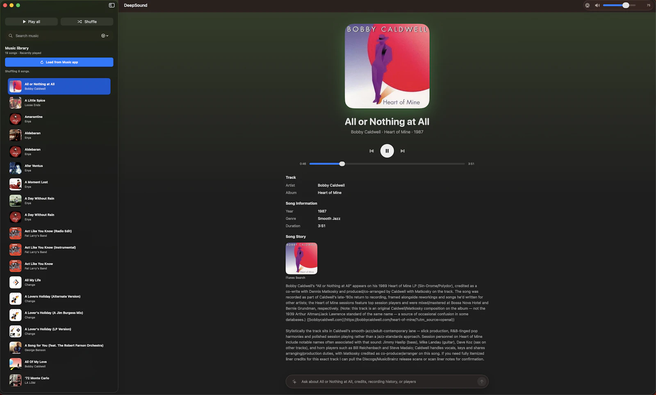656x395 pixels.
Task: Click total time beside progress bar
Action: 471,163
